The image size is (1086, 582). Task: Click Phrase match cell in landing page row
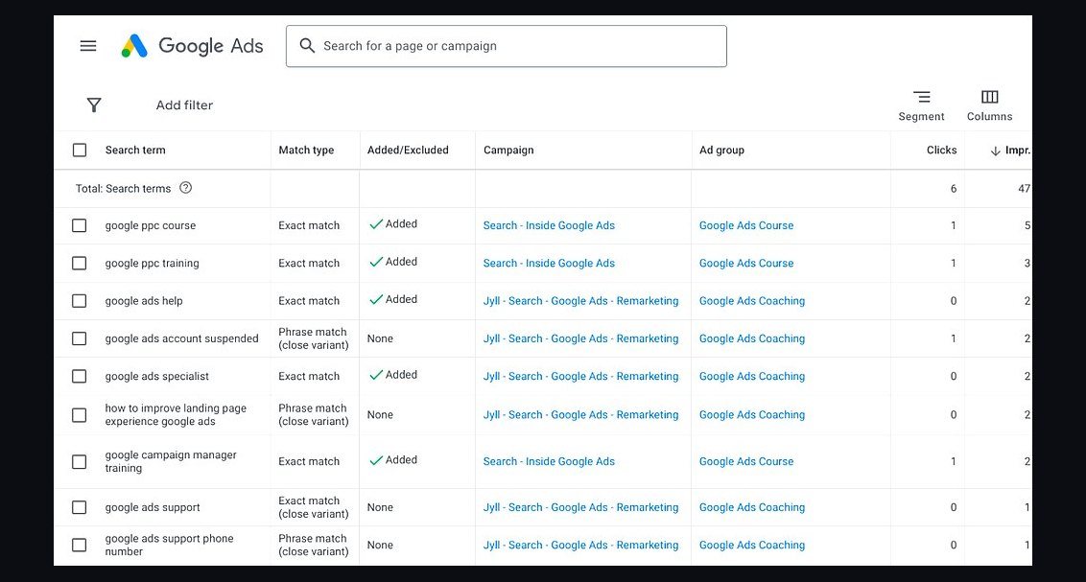click(x=313, y=414)
